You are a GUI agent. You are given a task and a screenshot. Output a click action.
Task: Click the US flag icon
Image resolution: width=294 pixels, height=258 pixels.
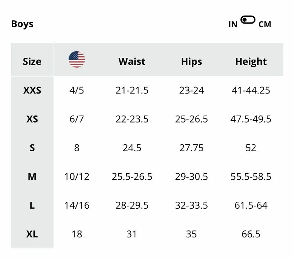[x=77, y=60]
